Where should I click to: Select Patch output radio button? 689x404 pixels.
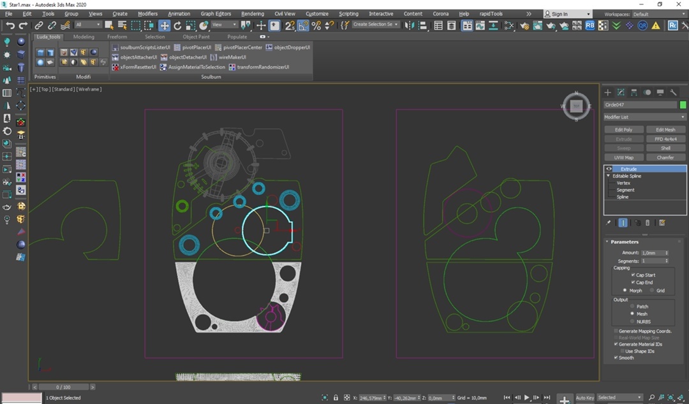coord(632,307)
